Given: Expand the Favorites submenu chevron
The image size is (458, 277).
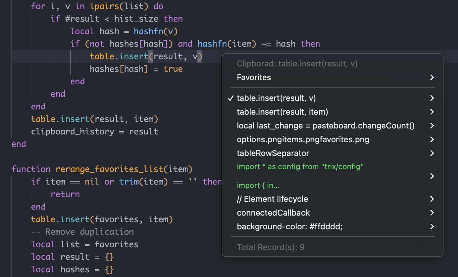Looking at the screenshot, I should (x=432, y=77).
